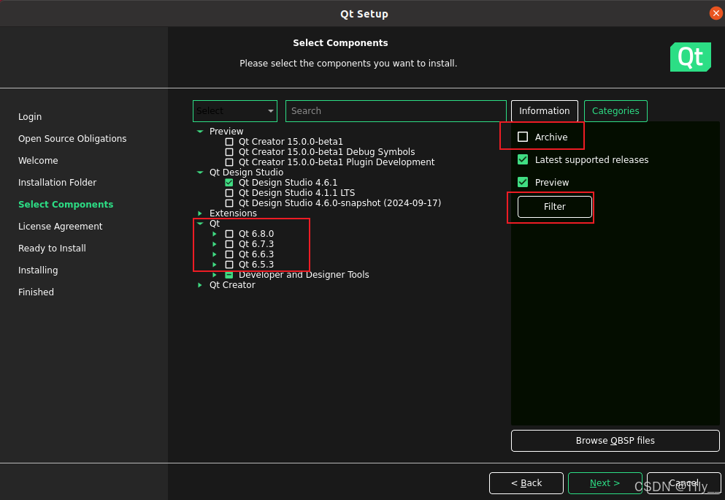Toggle the Preview category checkbox
Screen dimensions: 725x500
[x=523, y=182]
